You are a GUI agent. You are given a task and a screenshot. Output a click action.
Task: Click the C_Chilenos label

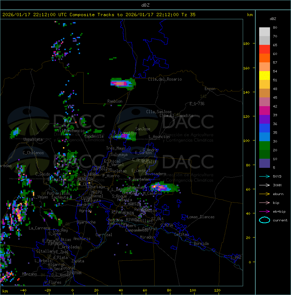[33, 153]
